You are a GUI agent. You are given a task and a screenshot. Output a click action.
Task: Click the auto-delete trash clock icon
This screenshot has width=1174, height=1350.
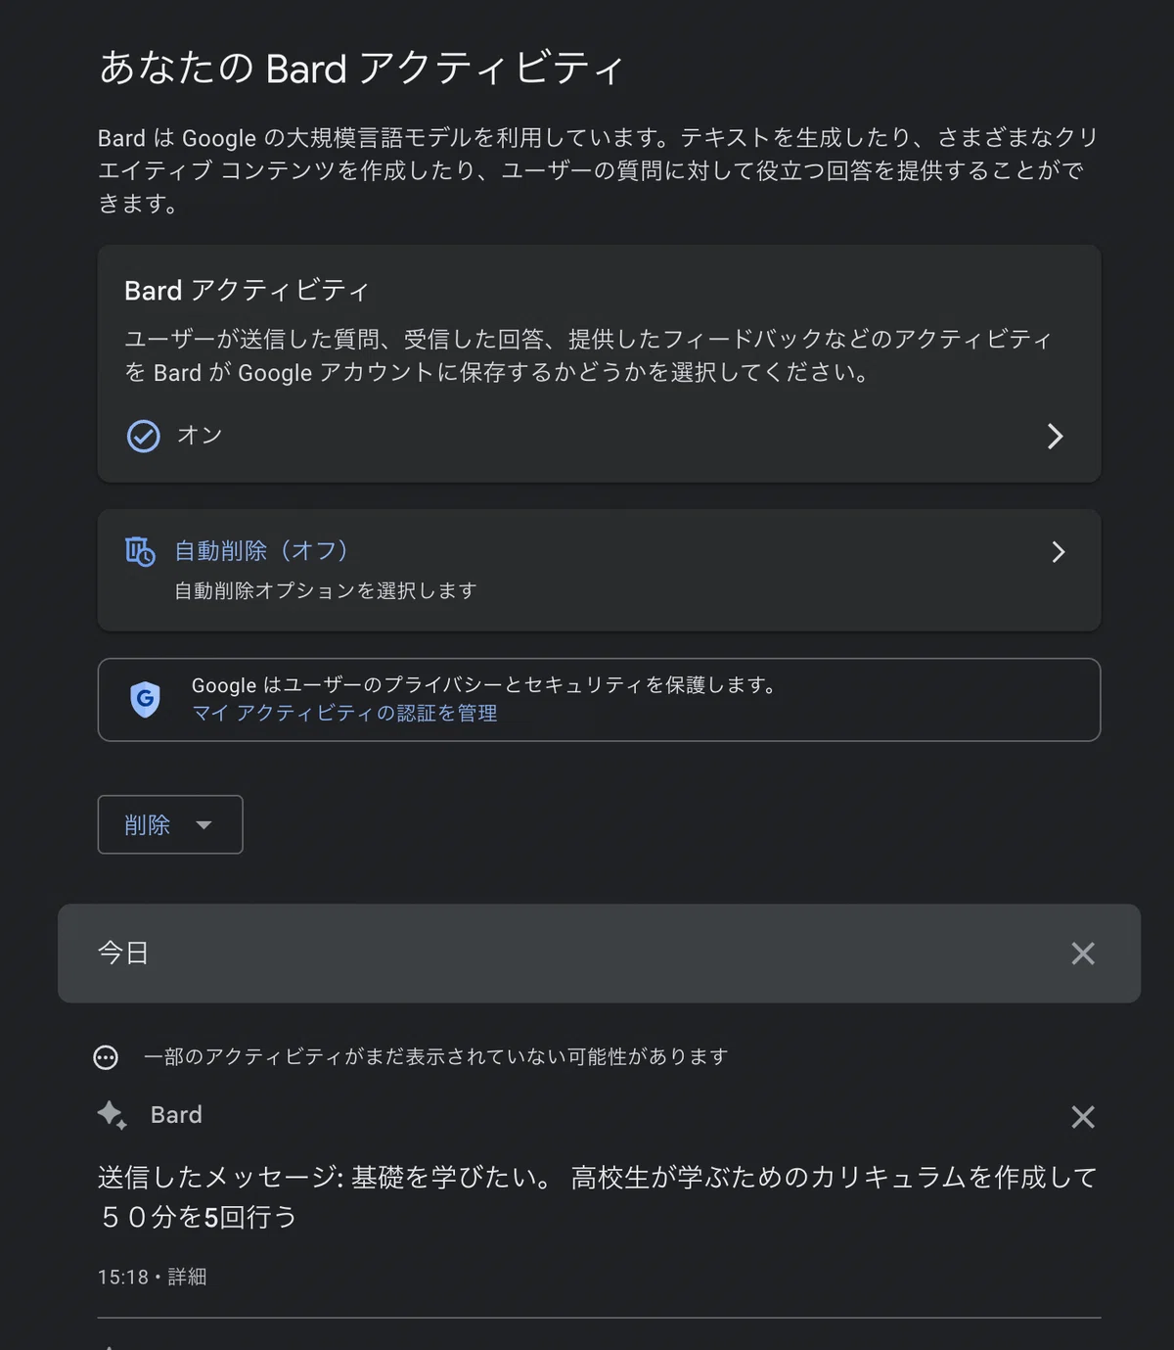click(140, 551)
